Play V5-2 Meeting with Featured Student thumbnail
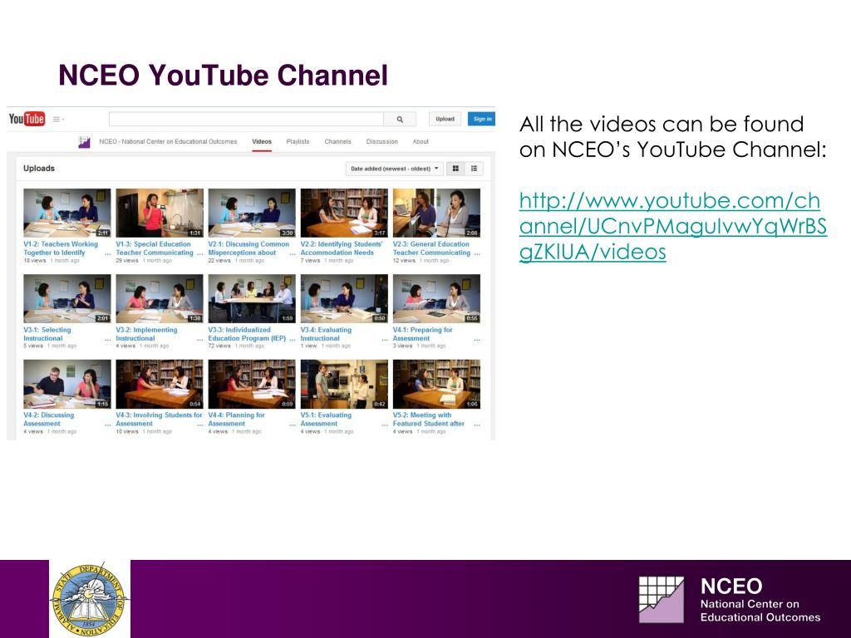The width and height of the screenshot is (851, 638). (x=436, y=384)
